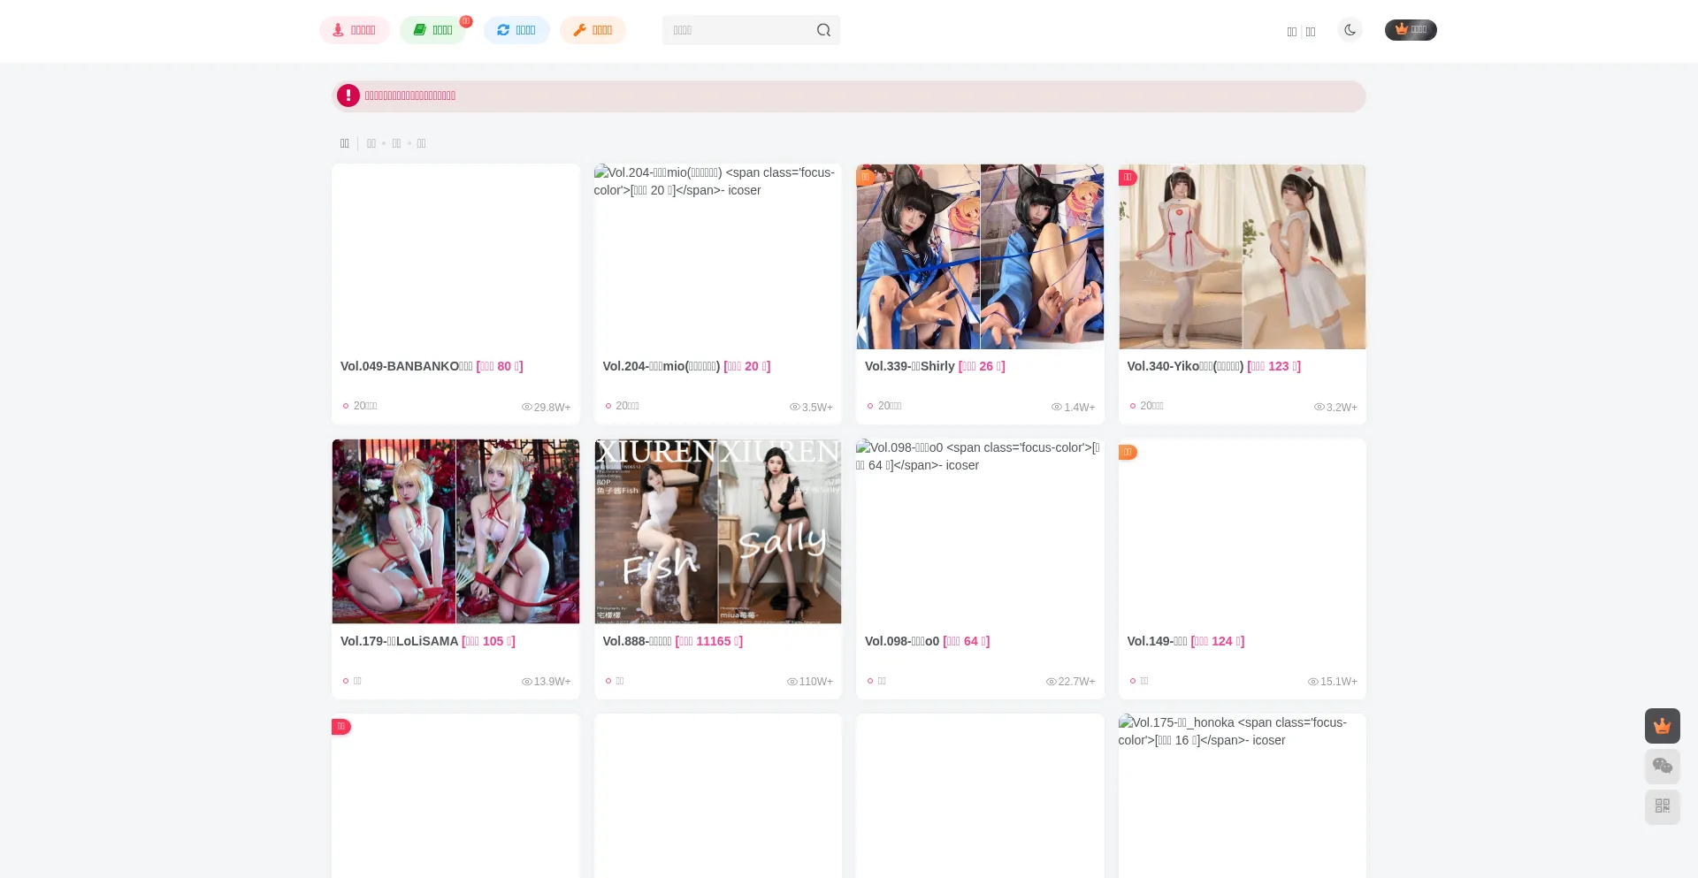Open the blue refresh-arrows navigation pill
This screenshot has width=1698, height=878.
[x=516, y=30]
